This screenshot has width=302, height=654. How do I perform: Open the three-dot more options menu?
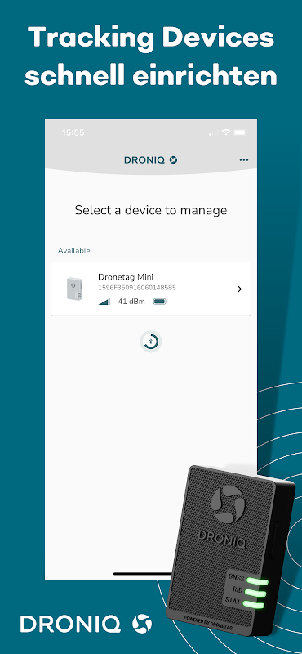[244, 159]
